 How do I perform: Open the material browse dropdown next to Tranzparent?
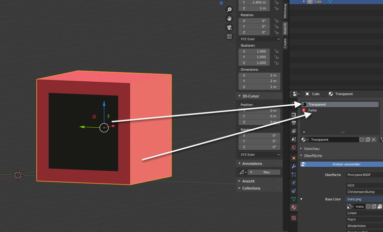click(x=304, y=140)
